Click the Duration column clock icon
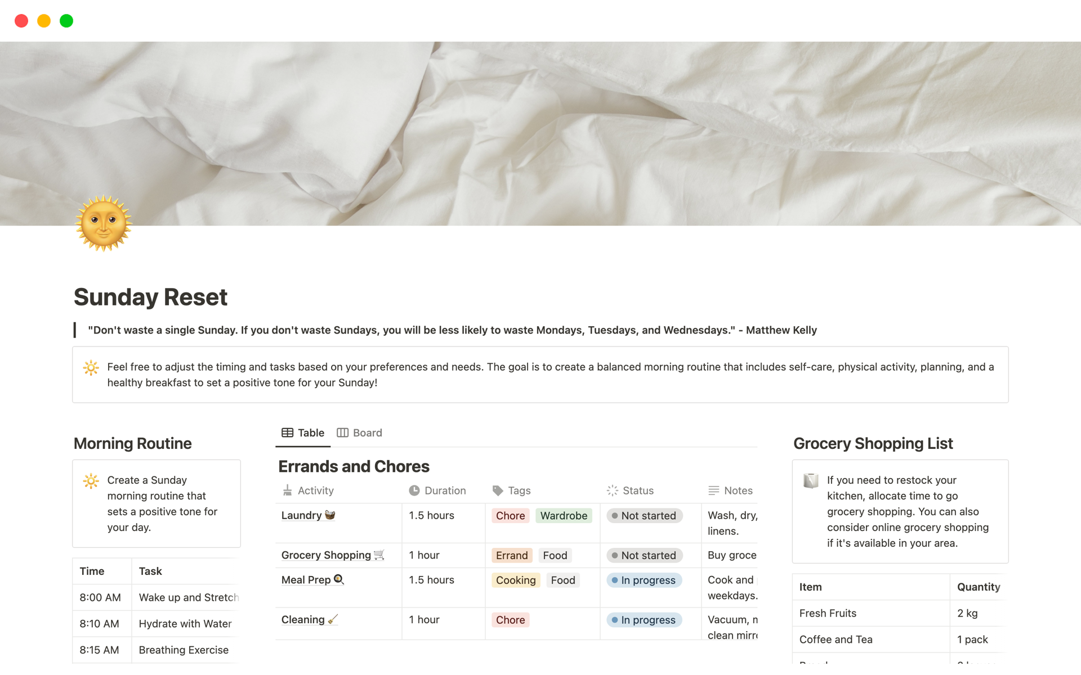This screenshot has height=675, width=1081. click(414, 490)
